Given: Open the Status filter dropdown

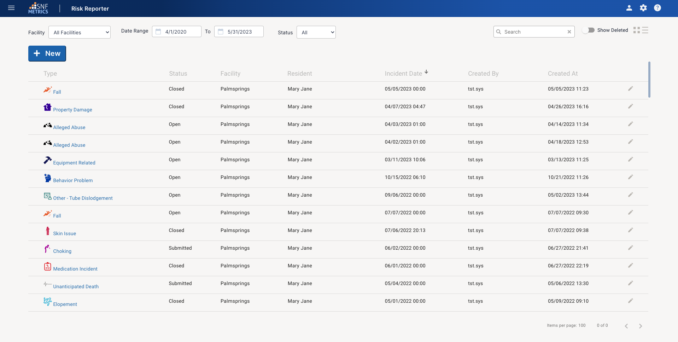Looking at the screenshot, I should pos(316,32).
